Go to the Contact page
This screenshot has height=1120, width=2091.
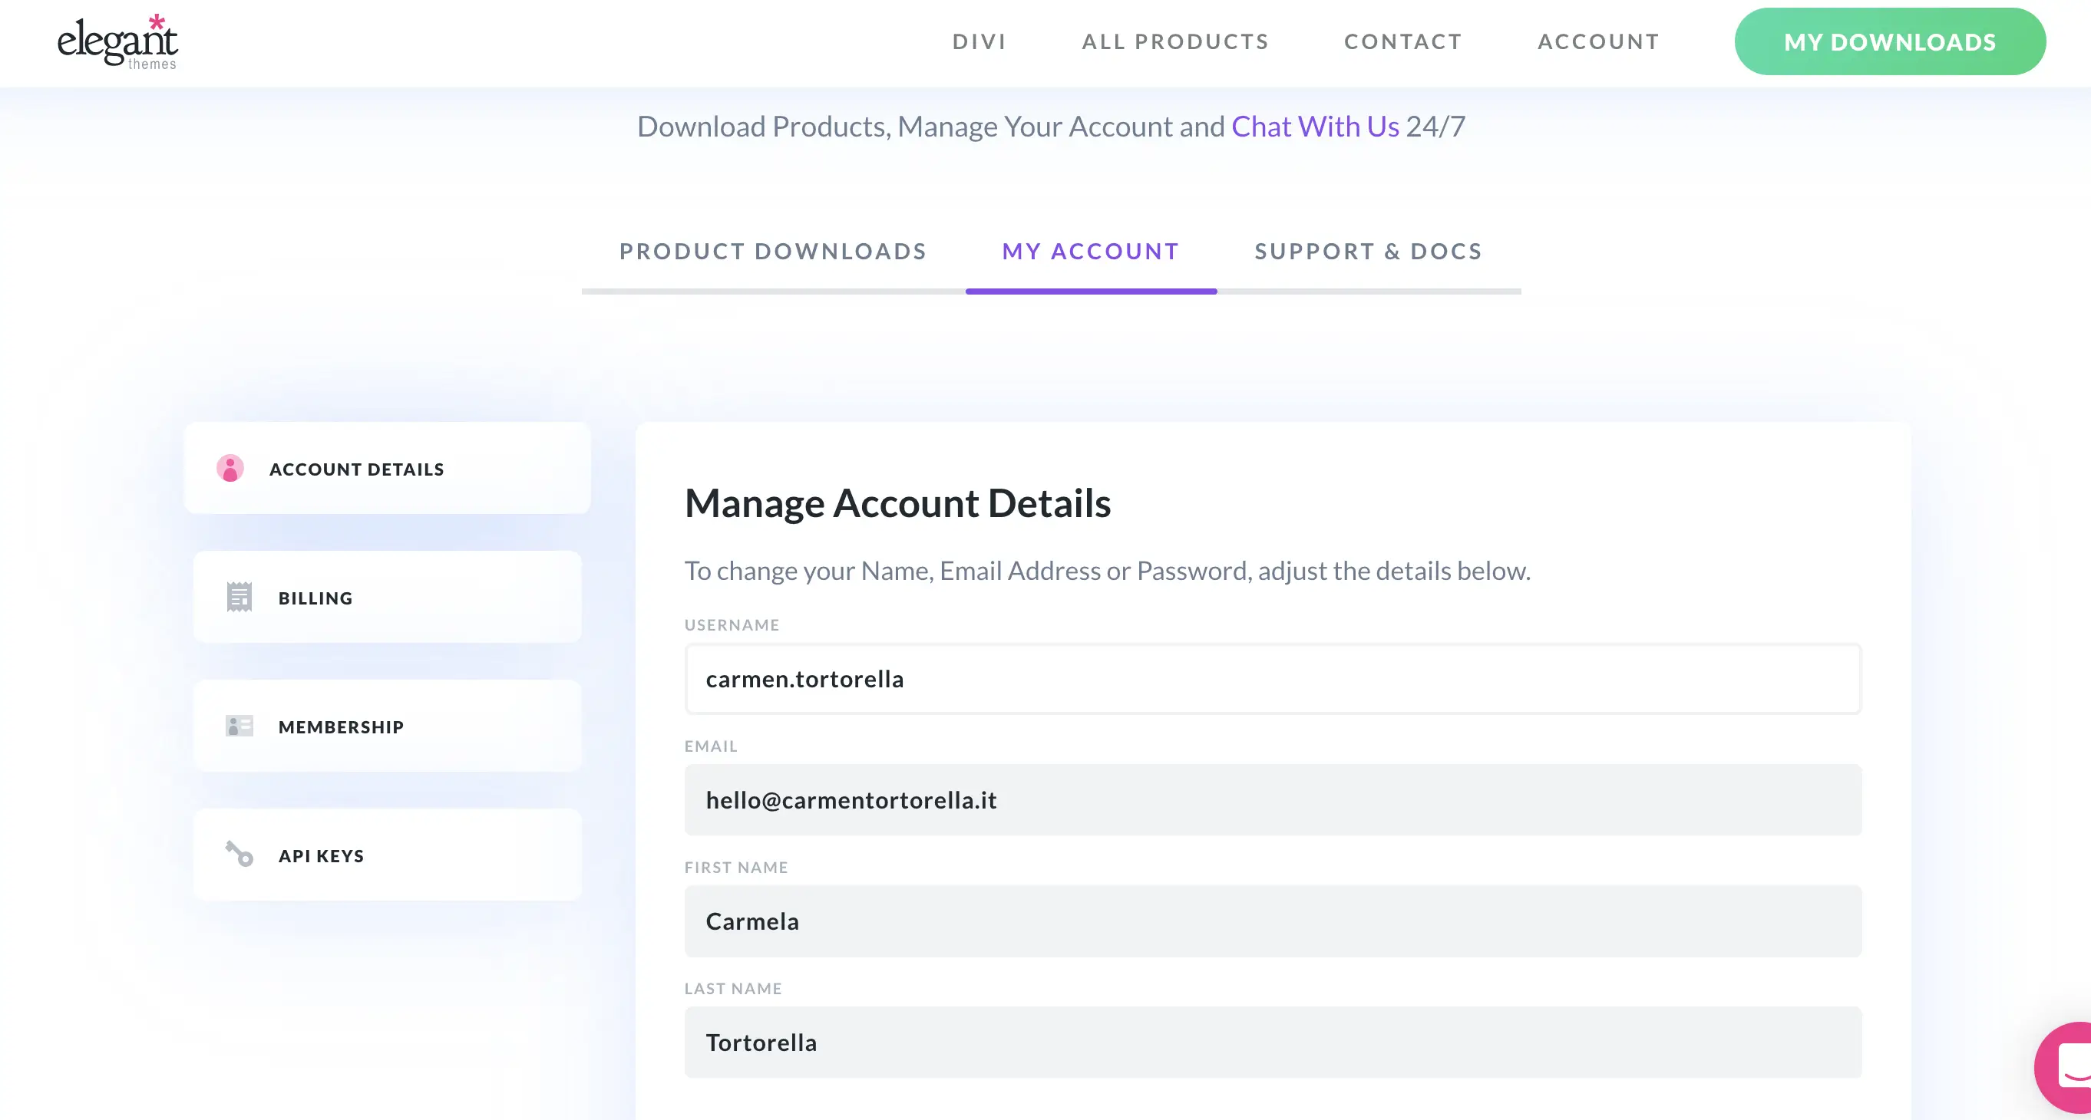click(1402, 42)
